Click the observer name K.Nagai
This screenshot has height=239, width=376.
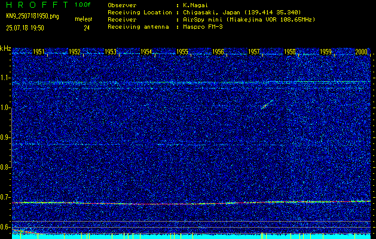pos(194,5)
